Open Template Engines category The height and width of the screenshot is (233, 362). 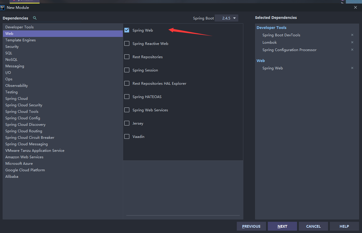tap(63, 40)
